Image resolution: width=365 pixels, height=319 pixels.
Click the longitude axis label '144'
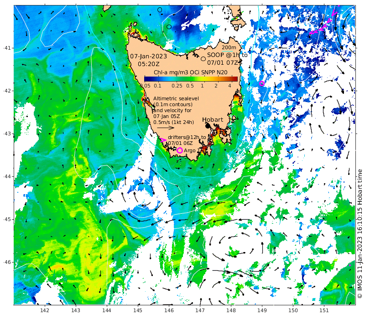click(x=107, y=310)
